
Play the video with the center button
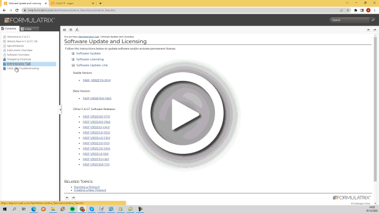click(x=183, y=114)
